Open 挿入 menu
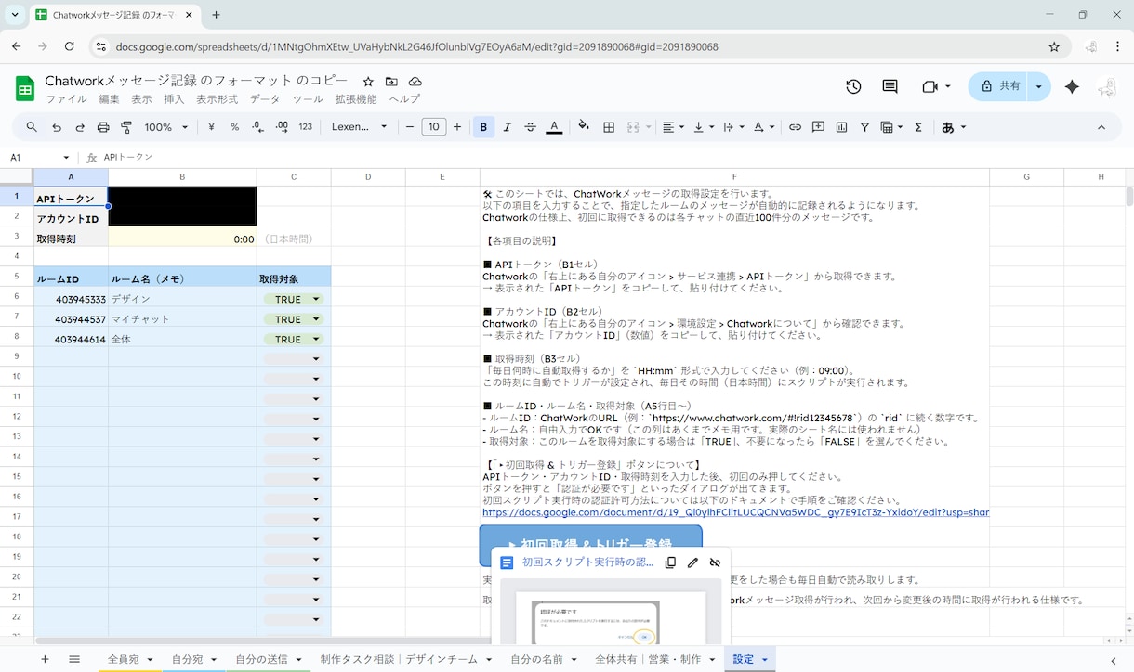 click(174, 99)
